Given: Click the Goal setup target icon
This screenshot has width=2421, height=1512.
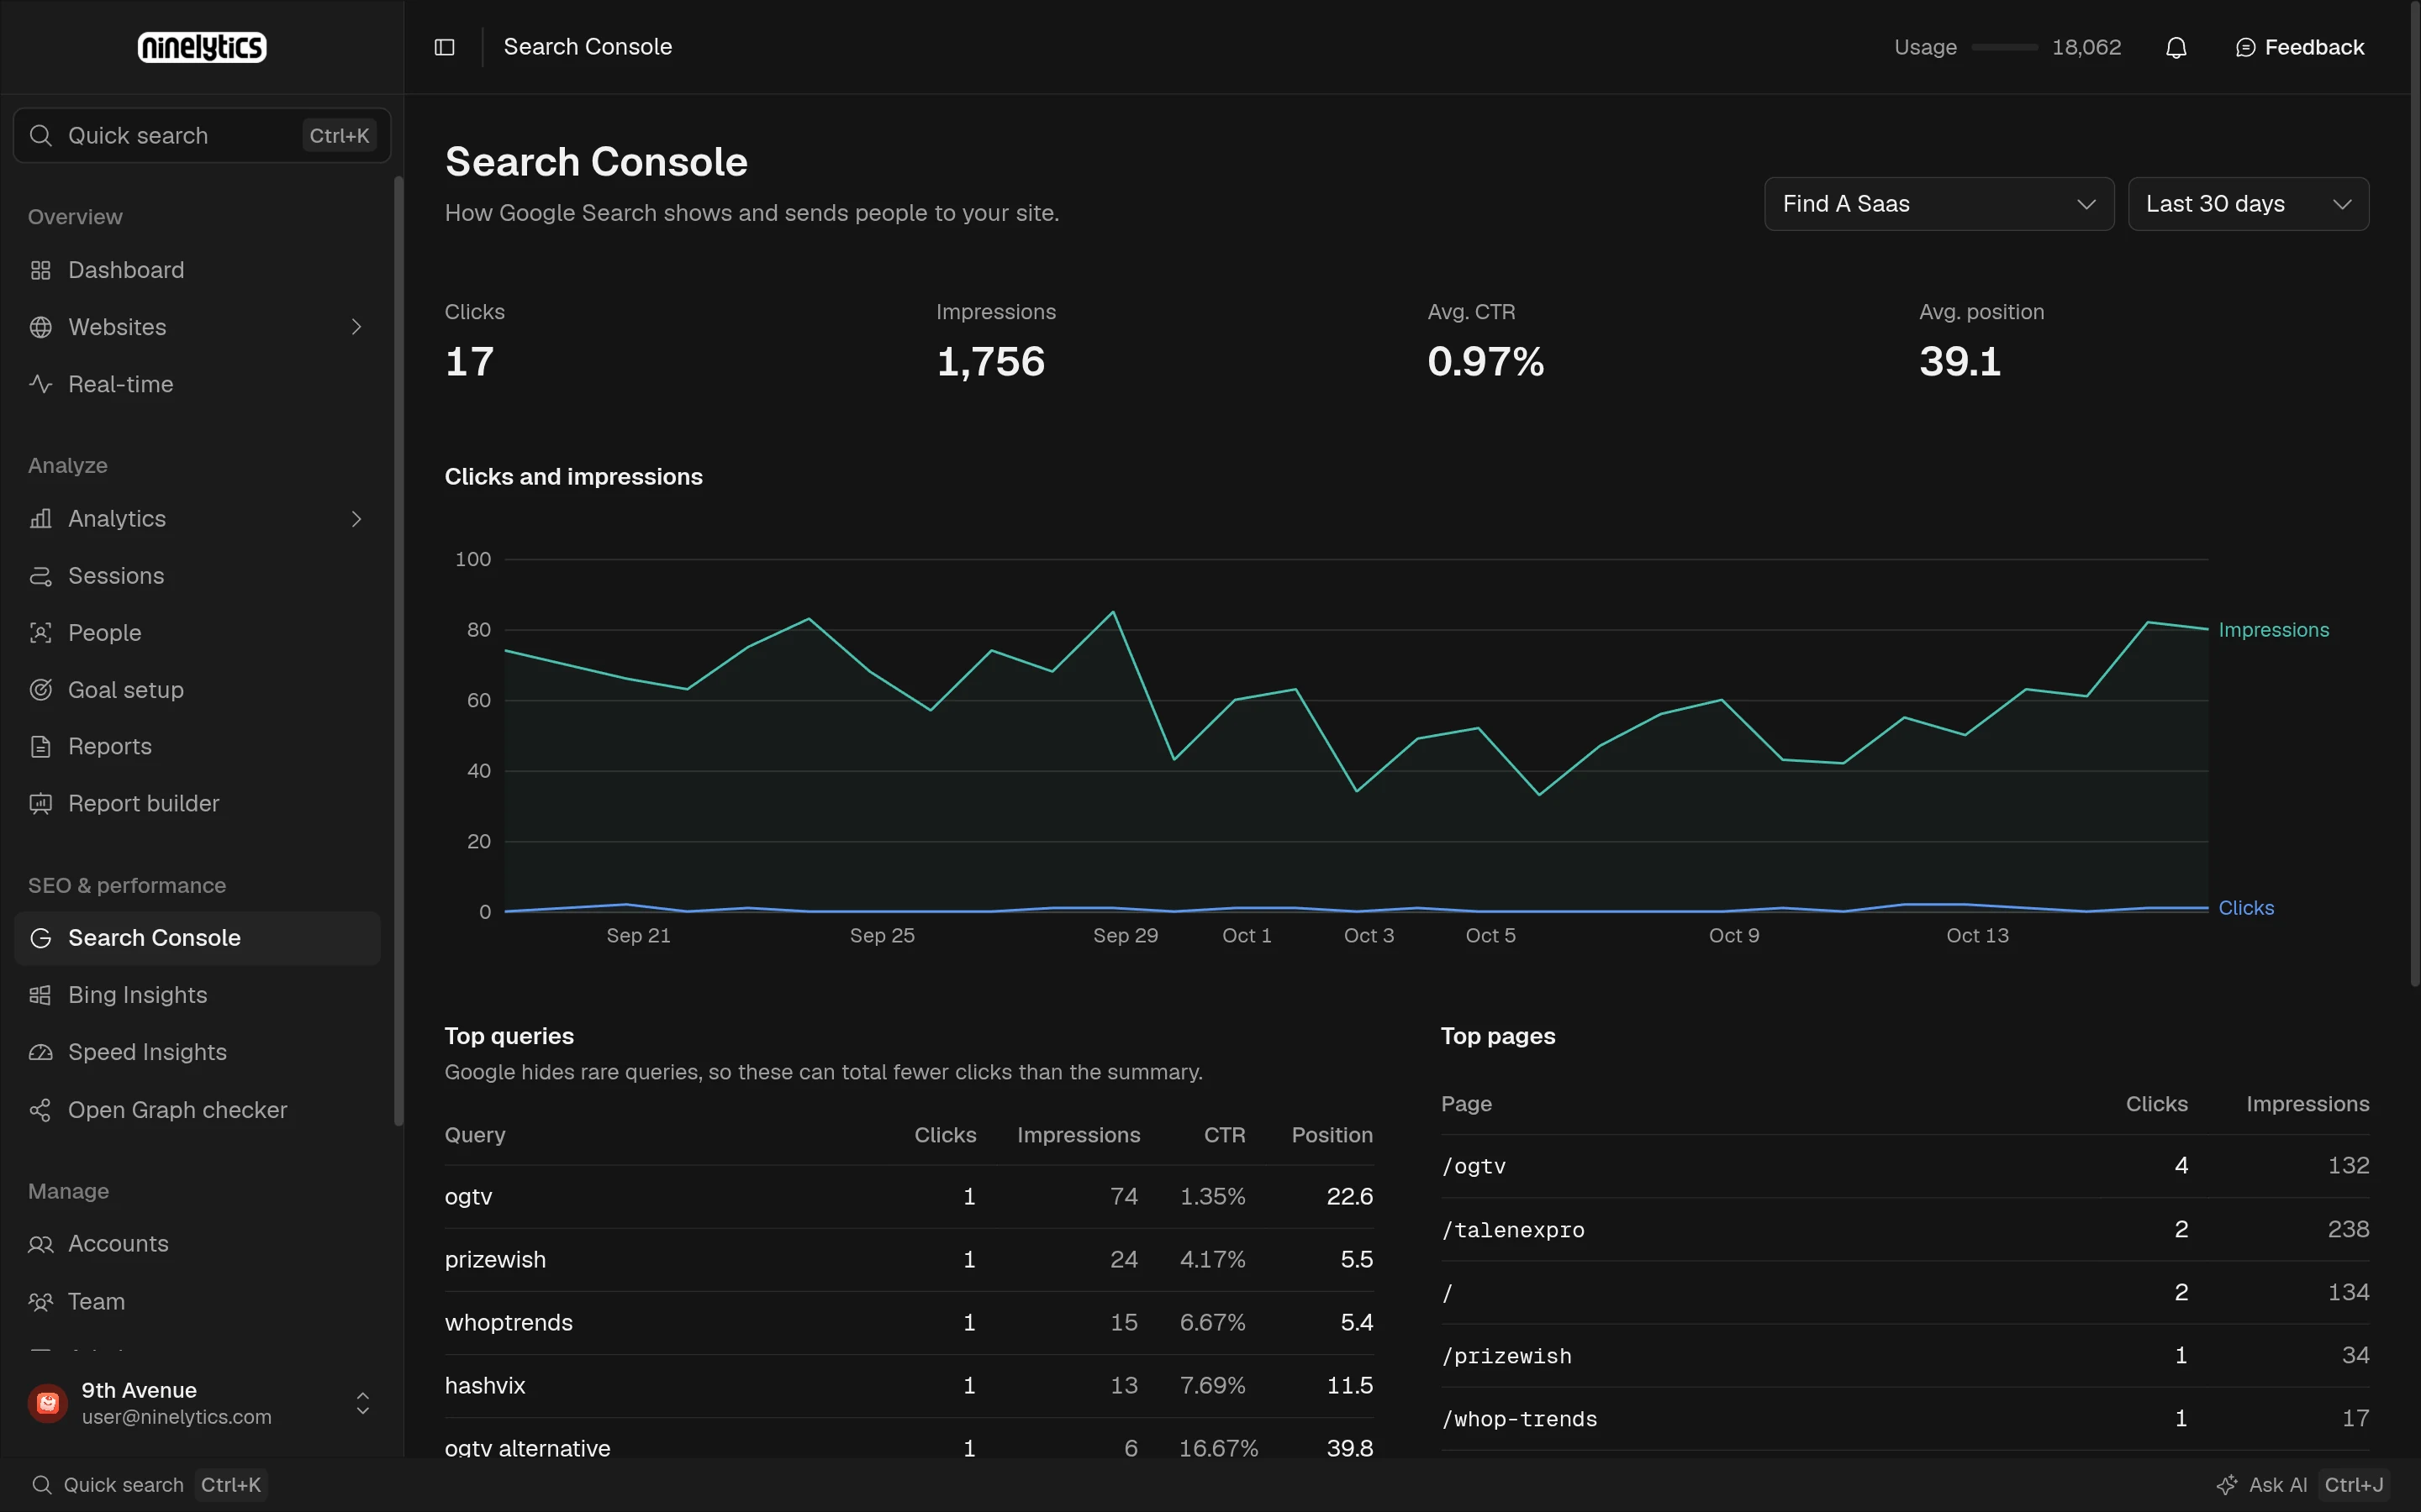Looking at the screenshot, I should (x=40, y=690).
